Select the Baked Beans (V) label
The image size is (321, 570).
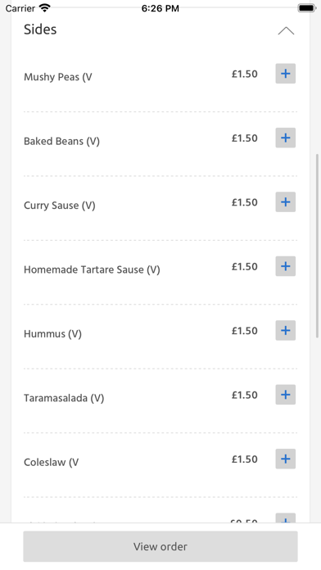tap(61, 141)
